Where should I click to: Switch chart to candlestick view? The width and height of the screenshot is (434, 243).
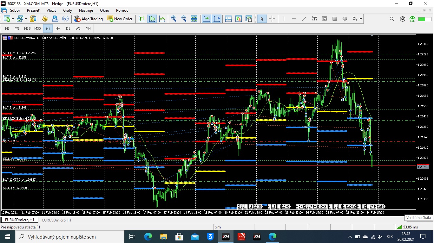click(x=152, y=19)
